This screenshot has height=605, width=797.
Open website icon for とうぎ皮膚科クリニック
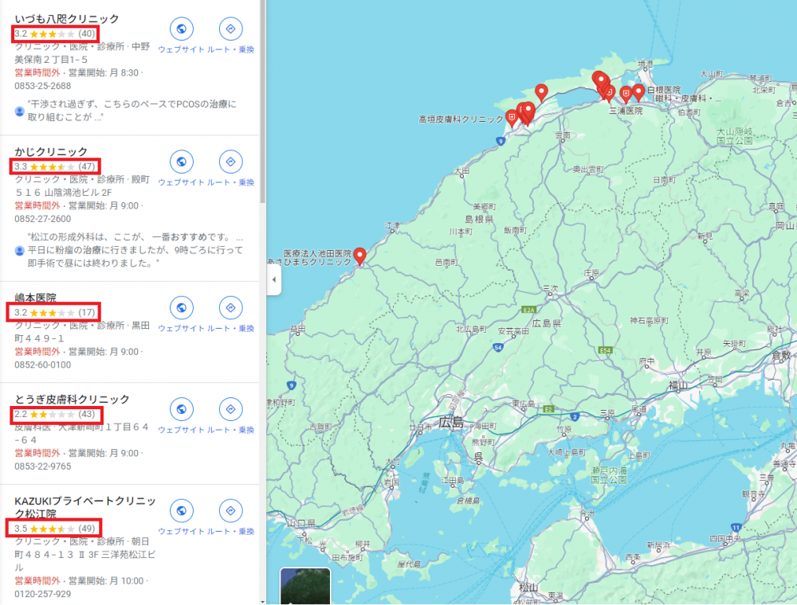pyautogui.click(x=182, y=410)
